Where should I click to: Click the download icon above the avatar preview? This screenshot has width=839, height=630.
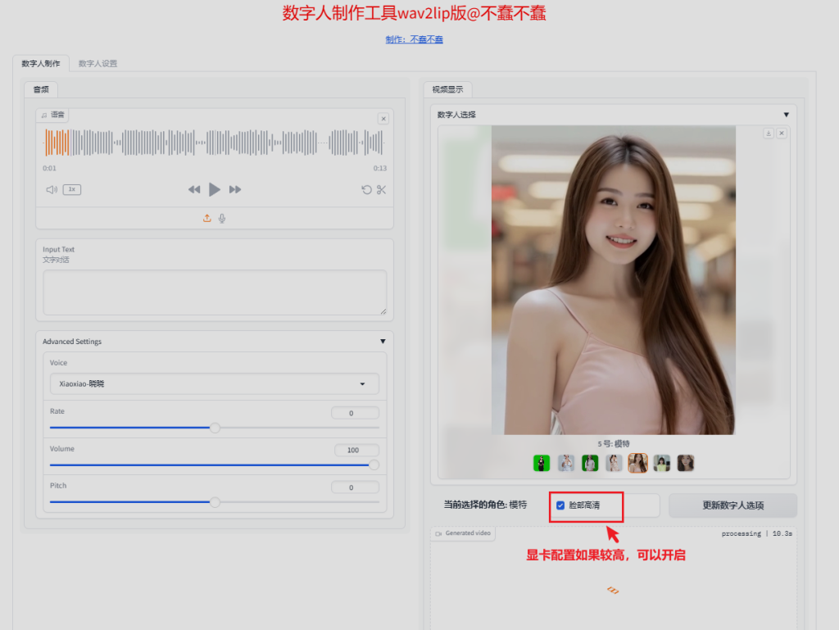click(769, 133)
